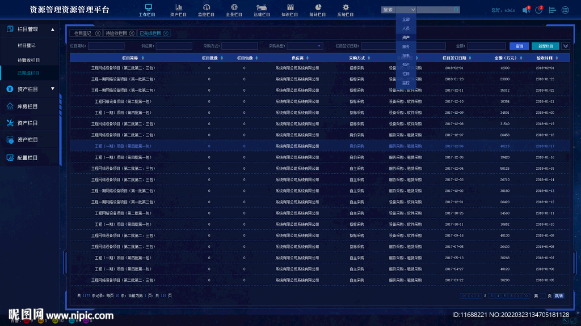
Task: Collapse the 栏目管理 sidebar section
Action: (x=53, y=29)
